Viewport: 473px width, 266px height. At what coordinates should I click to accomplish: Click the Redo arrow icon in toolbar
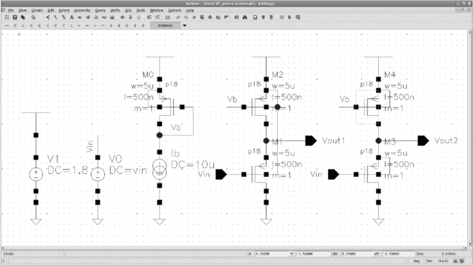point(186,17)
